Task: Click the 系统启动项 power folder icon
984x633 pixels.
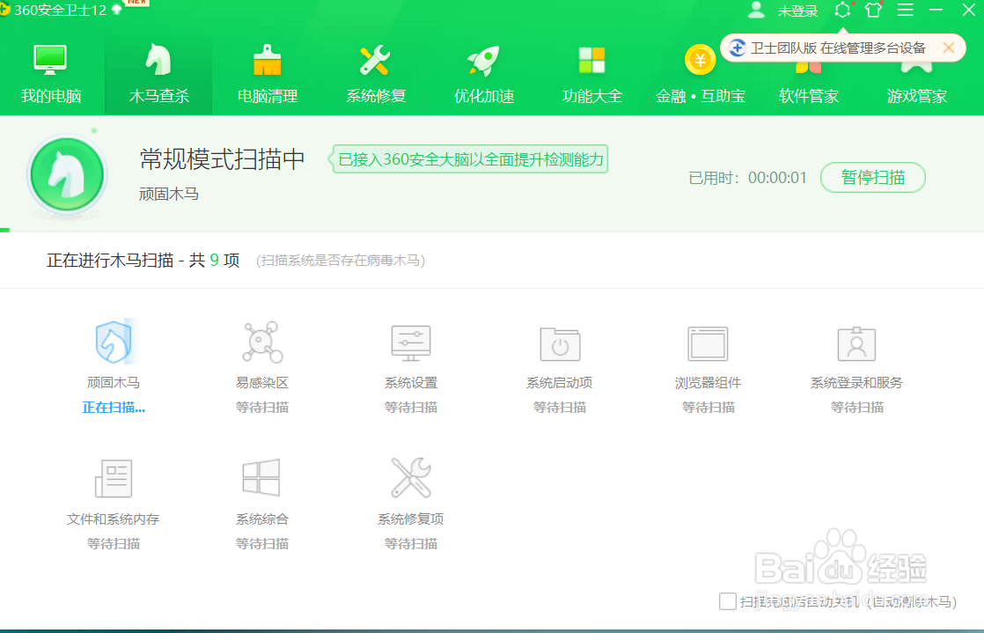Action: 560,344
